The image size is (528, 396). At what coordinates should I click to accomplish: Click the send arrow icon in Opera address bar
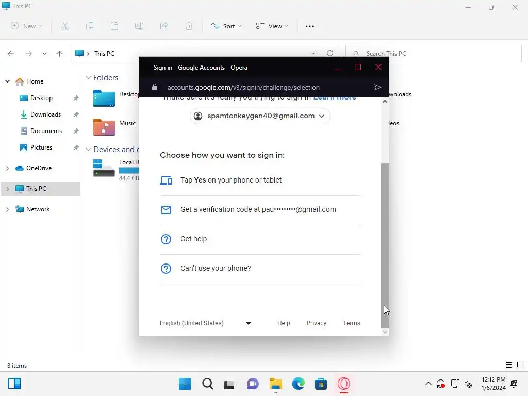pyautogui.click(x=377, y=87)
